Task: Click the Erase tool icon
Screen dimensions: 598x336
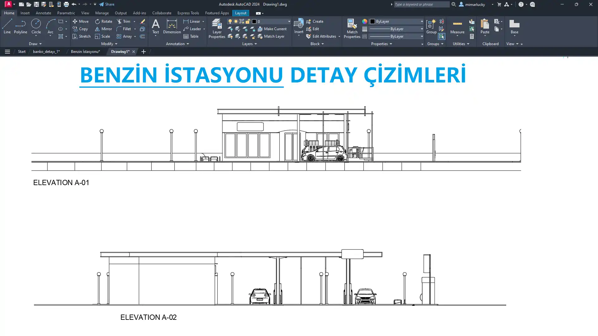Action: point(142,21)
